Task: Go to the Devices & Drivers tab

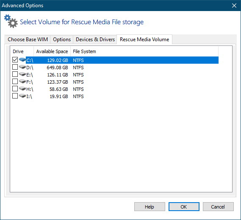Action: [x=95, y=39]
